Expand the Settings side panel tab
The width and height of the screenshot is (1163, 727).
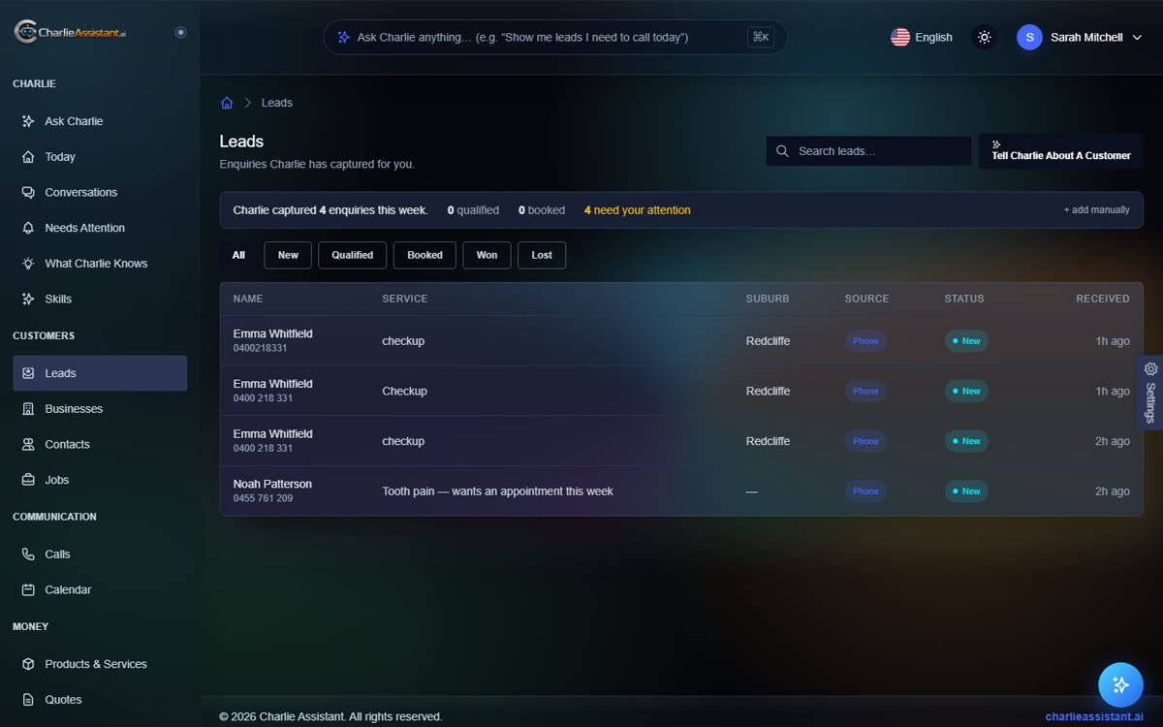click(1150, 392)
